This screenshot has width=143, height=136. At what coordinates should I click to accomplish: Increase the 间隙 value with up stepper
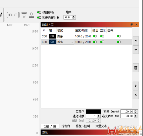point(74,16)
